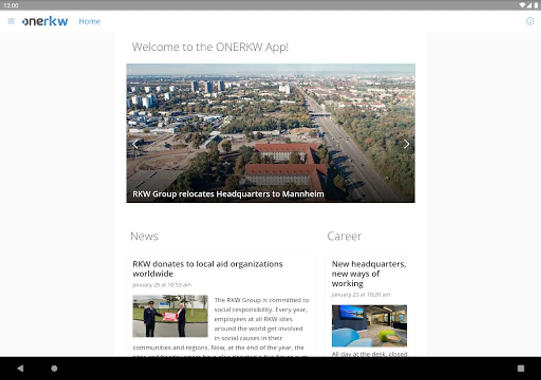Image resolution: width=541 pixels, height=380 pixels.
Task: Open 'RKW donates to local aid organizations' article
Action: pos(208,269)
